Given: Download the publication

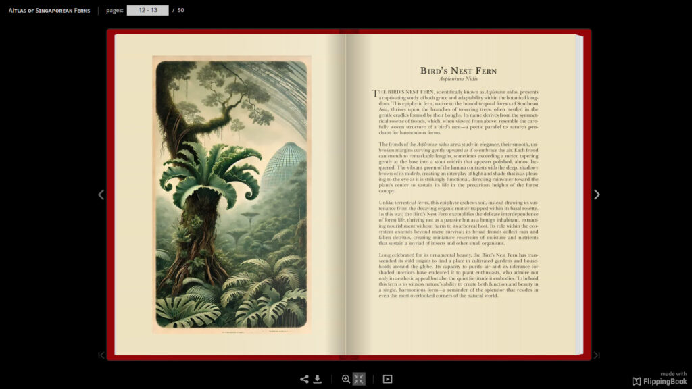Looking at the screenshot, I should [x=318, y=380].
